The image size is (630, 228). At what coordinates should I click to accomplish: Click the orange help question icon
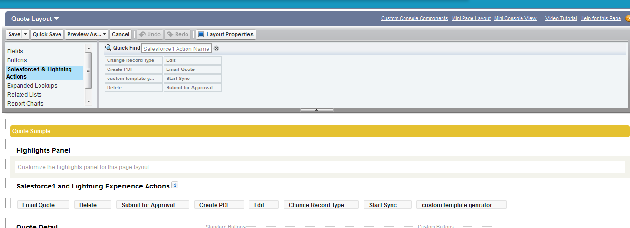[x=628, y=19]
